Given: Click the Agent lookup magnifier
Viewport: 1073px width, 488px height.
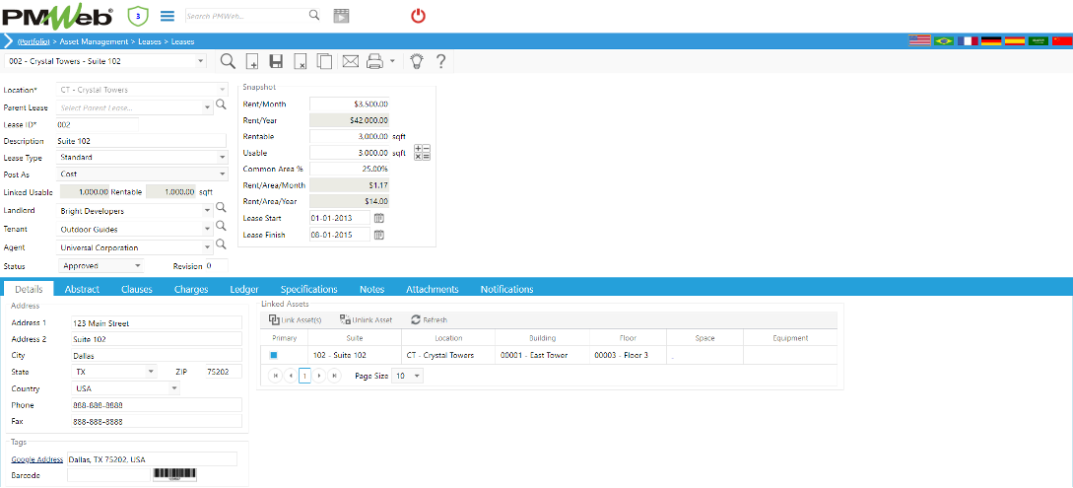Looking at the screenshot, I should click(221, 244).
